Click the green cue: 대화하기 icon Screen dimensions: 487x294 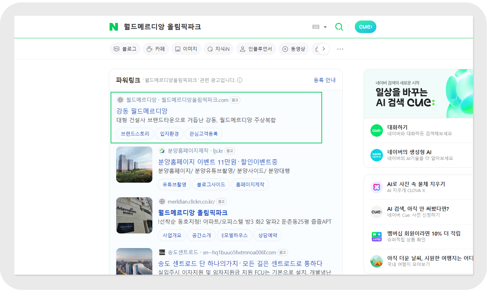(377, 130)
